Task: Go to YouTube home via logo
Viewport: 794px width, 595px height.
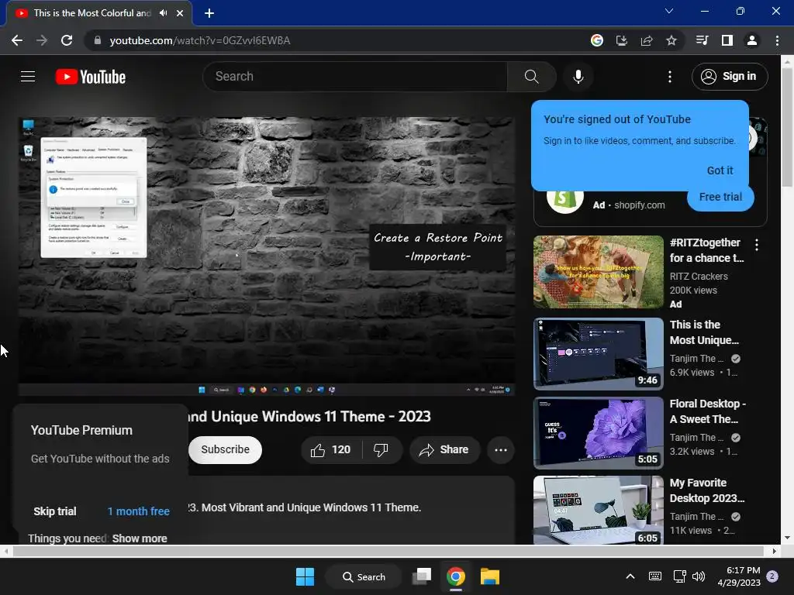Action: pyautogui.click(x=91, y=77)
